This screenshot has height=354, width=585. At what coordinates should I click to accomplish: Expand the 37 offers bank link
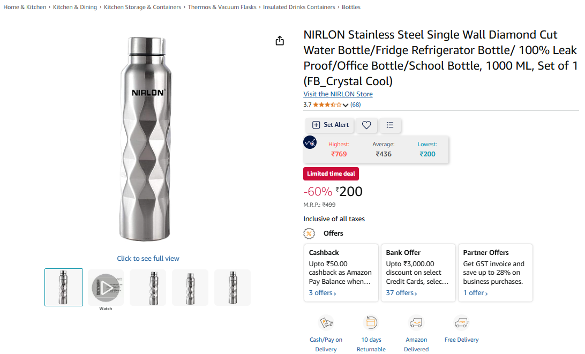[401, 293]
